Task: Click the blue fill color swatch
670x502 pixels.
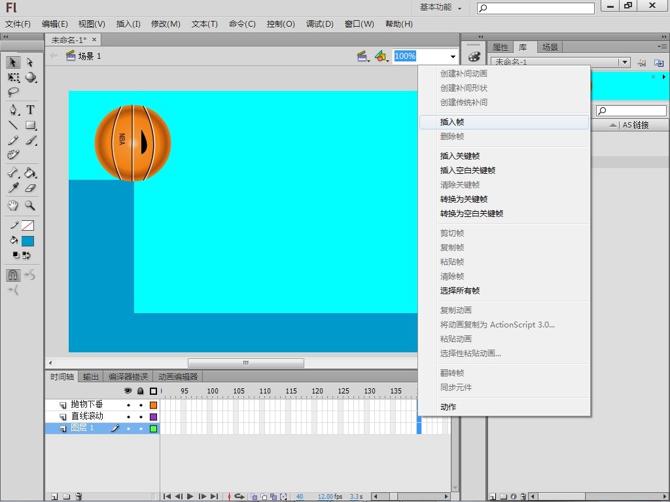Action: (x=27, y=241)
